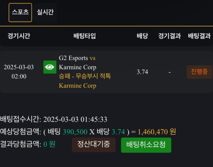Switch to the 실시간 tab
This screenshot has width=213, height=167.
point(45,12)
